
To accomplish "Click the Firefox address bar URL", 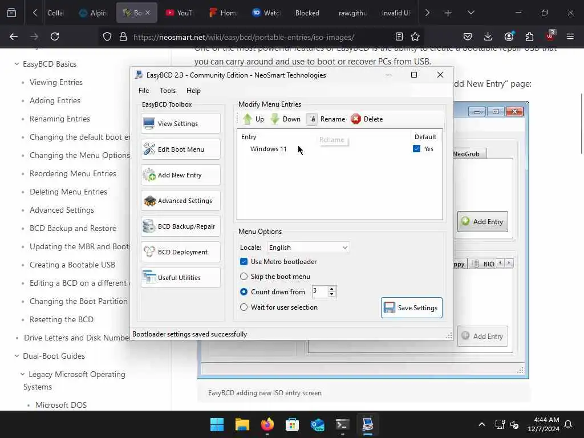I will pyautogui.click(x=244, y=37).
